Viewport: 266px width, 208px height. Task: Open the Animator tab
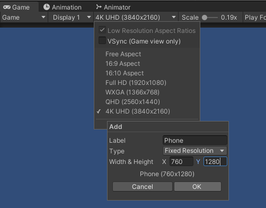pyautogui.click(x=113, y=7)
